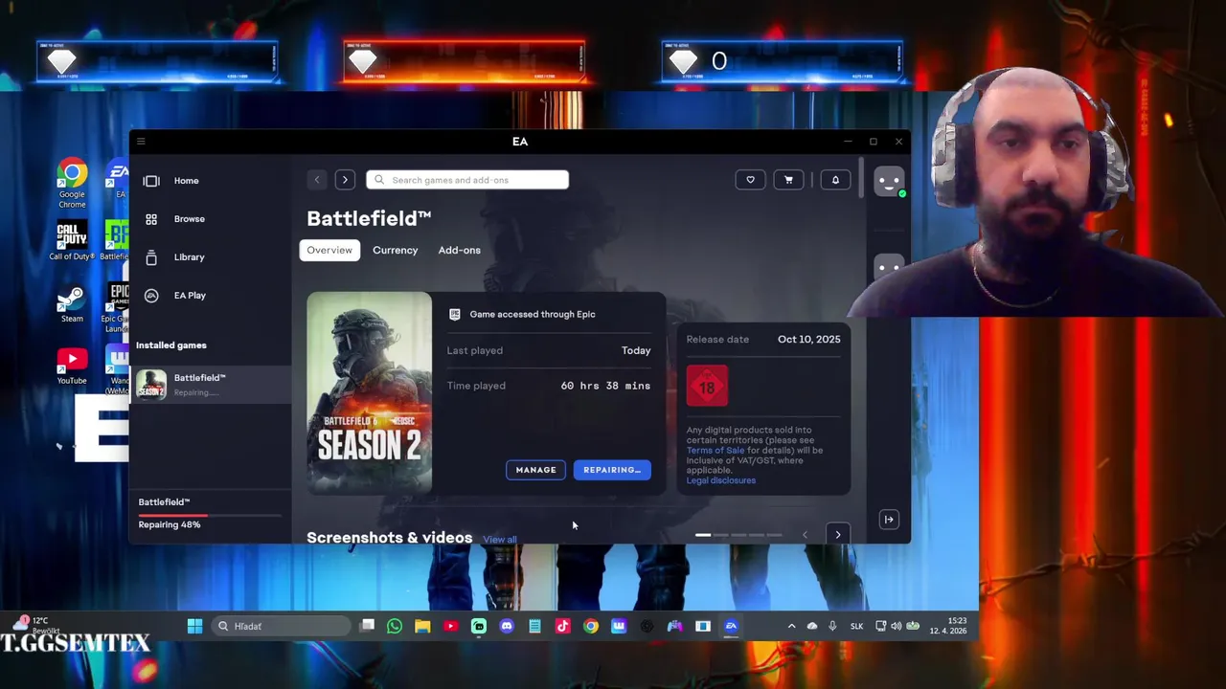
Task: Click the REPAIRING... button
Action: pos(612,470)
